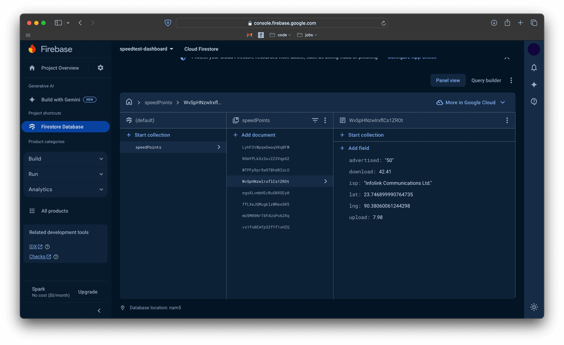Click the Checks help question icon
This screenshot has height=345, width=564.
pyautogui.click(x=56, y=257)
